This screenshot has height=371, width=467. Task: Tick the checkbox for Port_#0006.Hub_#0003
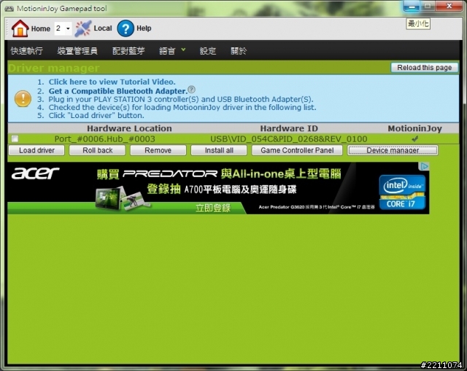(15, 138)
